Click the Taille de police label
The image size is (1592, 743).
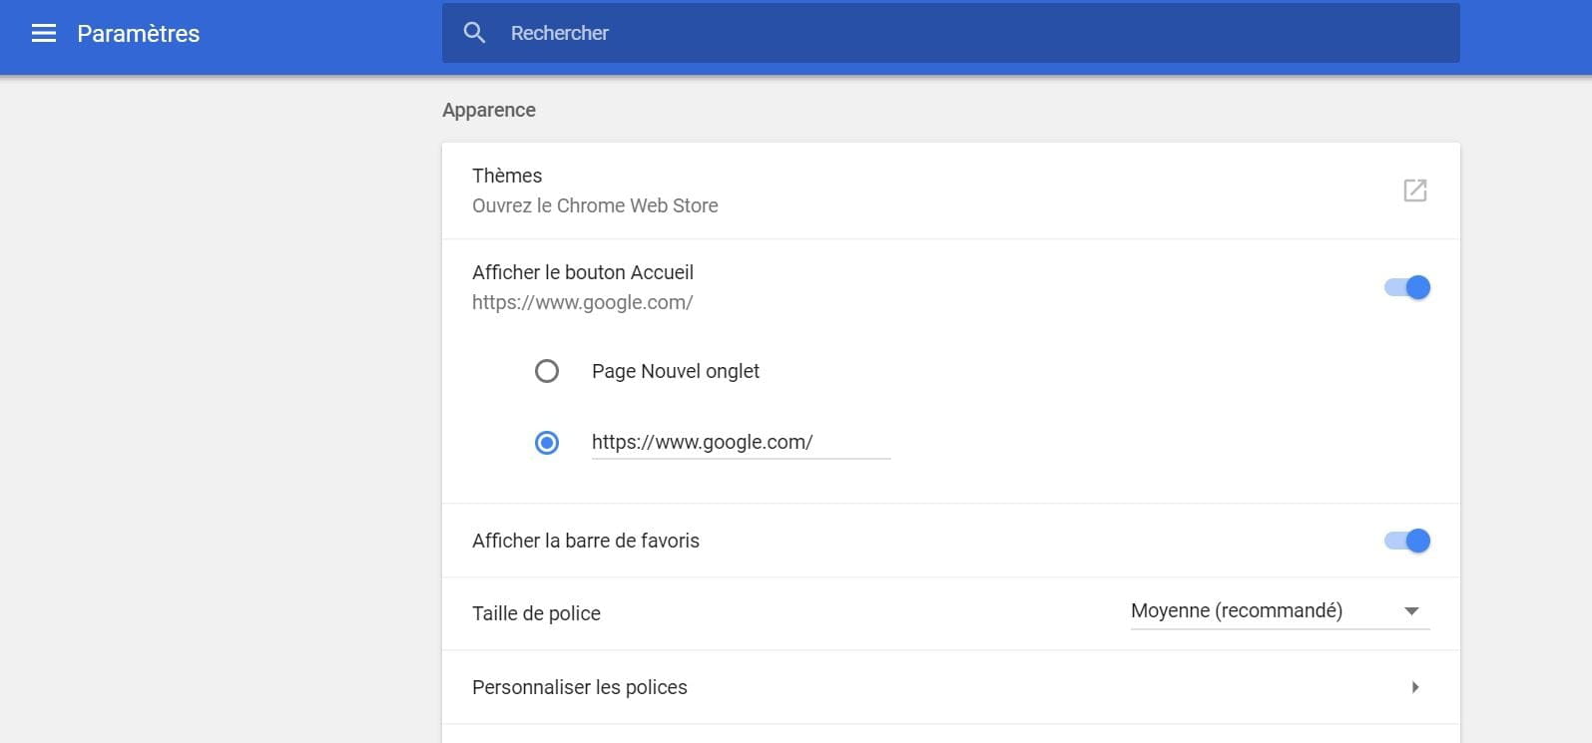[536, 613]
